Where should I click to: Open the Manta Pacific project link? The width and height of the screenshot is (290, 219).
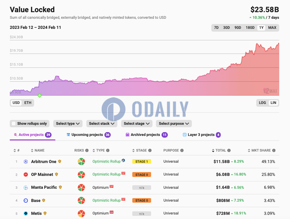click(x=44, y=187)
